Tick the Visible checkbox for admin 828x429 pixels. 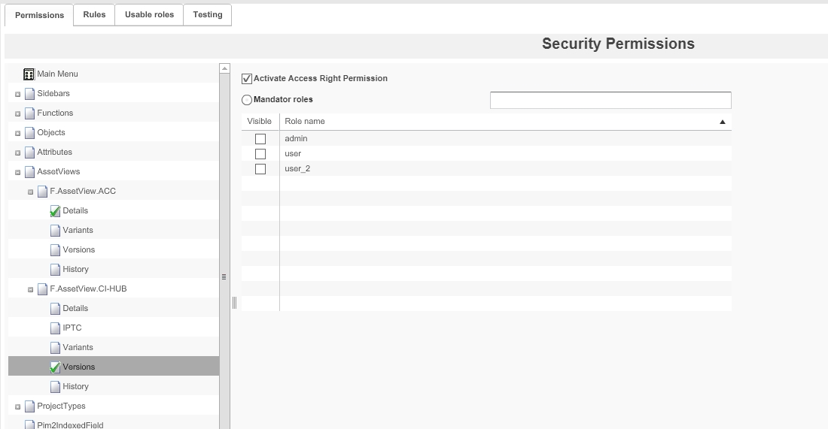[x=260, y=139]
